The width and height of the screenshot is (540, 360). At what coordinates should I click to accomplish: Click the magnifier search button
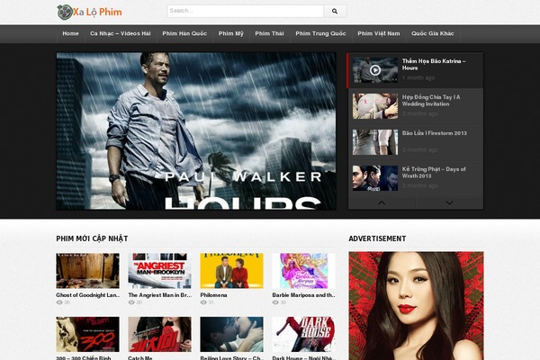(x=335, y=11)
